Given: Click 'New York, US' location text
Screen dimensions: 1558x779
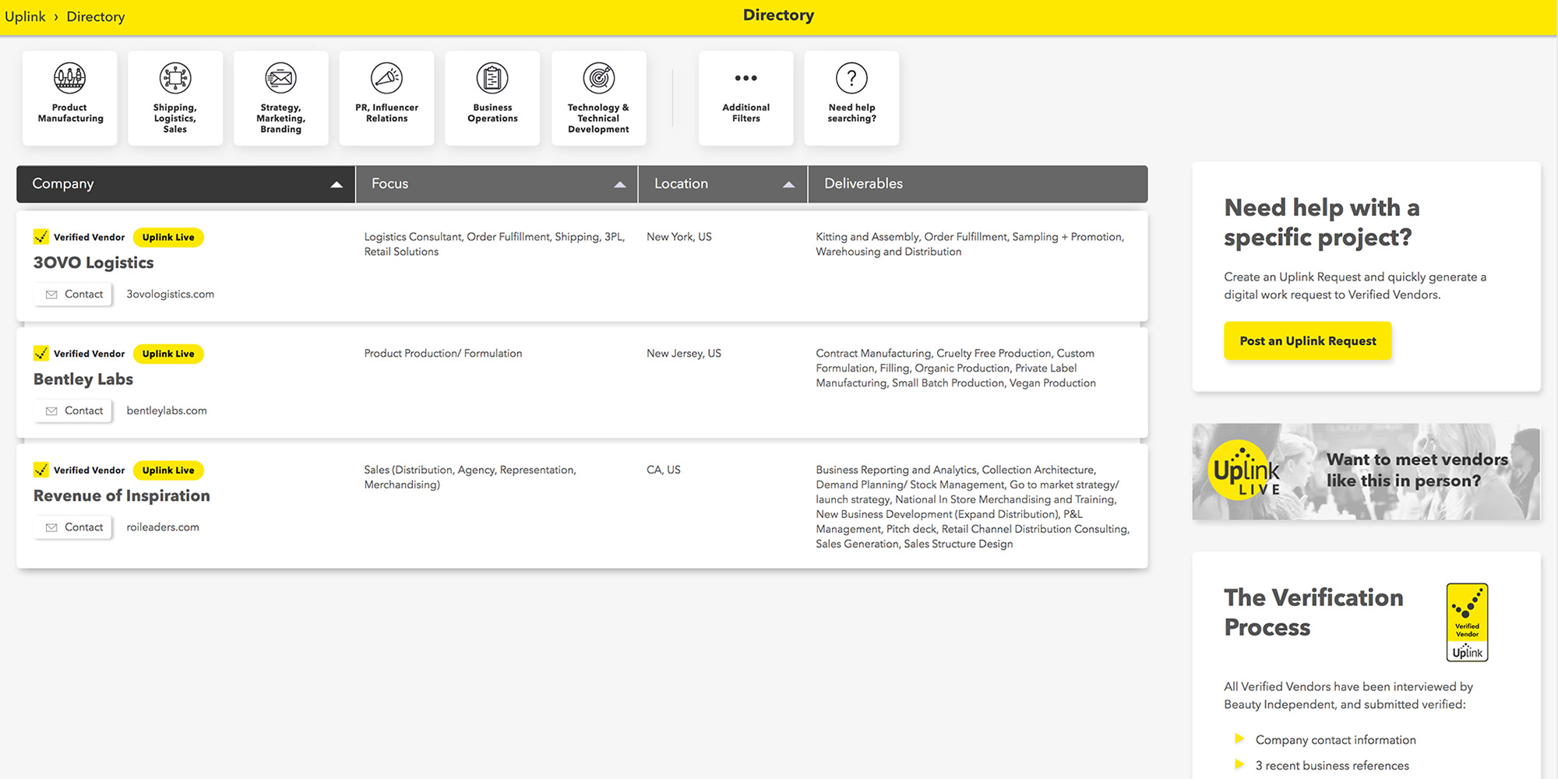Looking at the screenshot, I should [679, 237].
